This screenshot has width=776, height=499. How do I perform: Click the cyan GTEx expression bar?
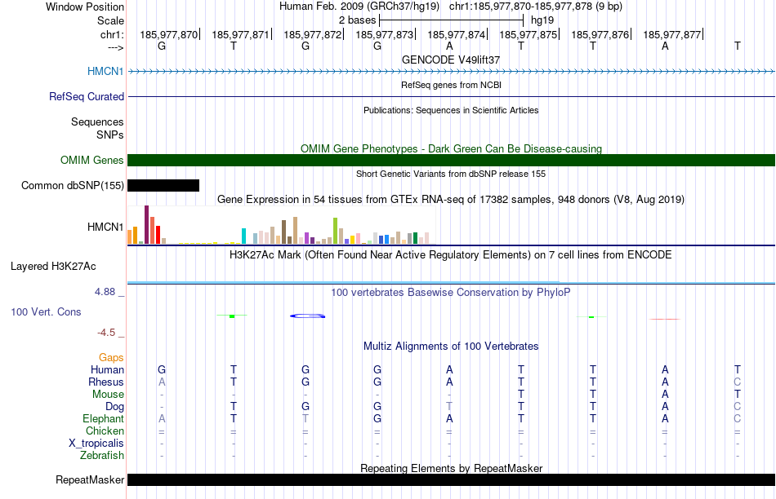coord(243,236)
